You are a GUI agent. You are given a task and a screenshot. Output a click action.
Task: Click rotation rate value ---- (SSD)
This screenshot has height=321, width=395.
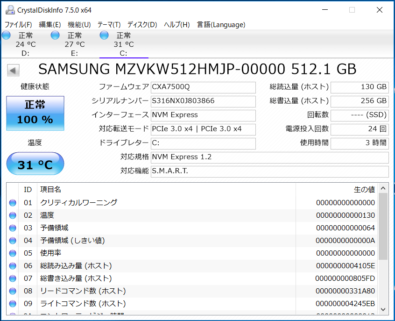pos(360,115)
